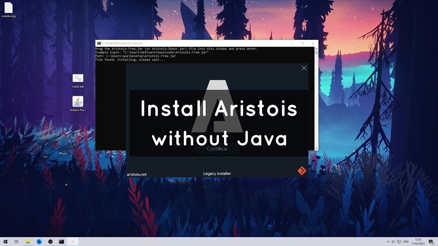Viewport: 438px width, 246px height.
Task: Open File Explorer from the taskbar
Action: point(28,242)
